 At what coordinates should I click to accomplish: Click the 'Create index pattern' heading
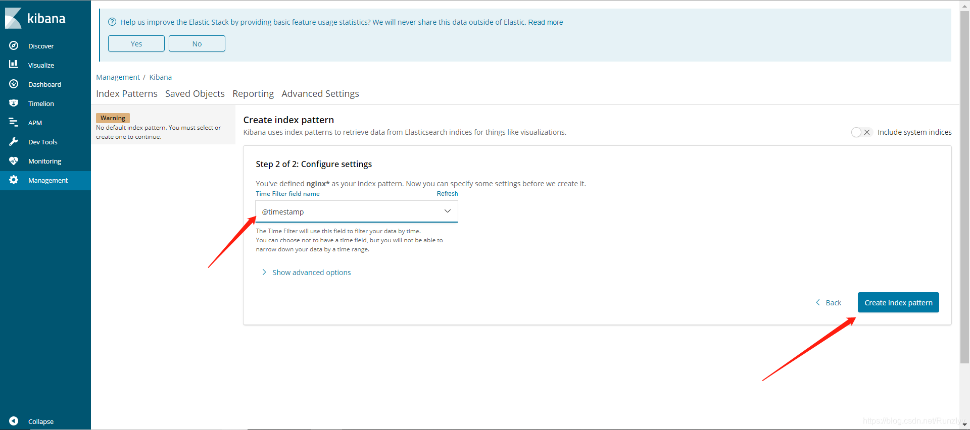(288, 120)
